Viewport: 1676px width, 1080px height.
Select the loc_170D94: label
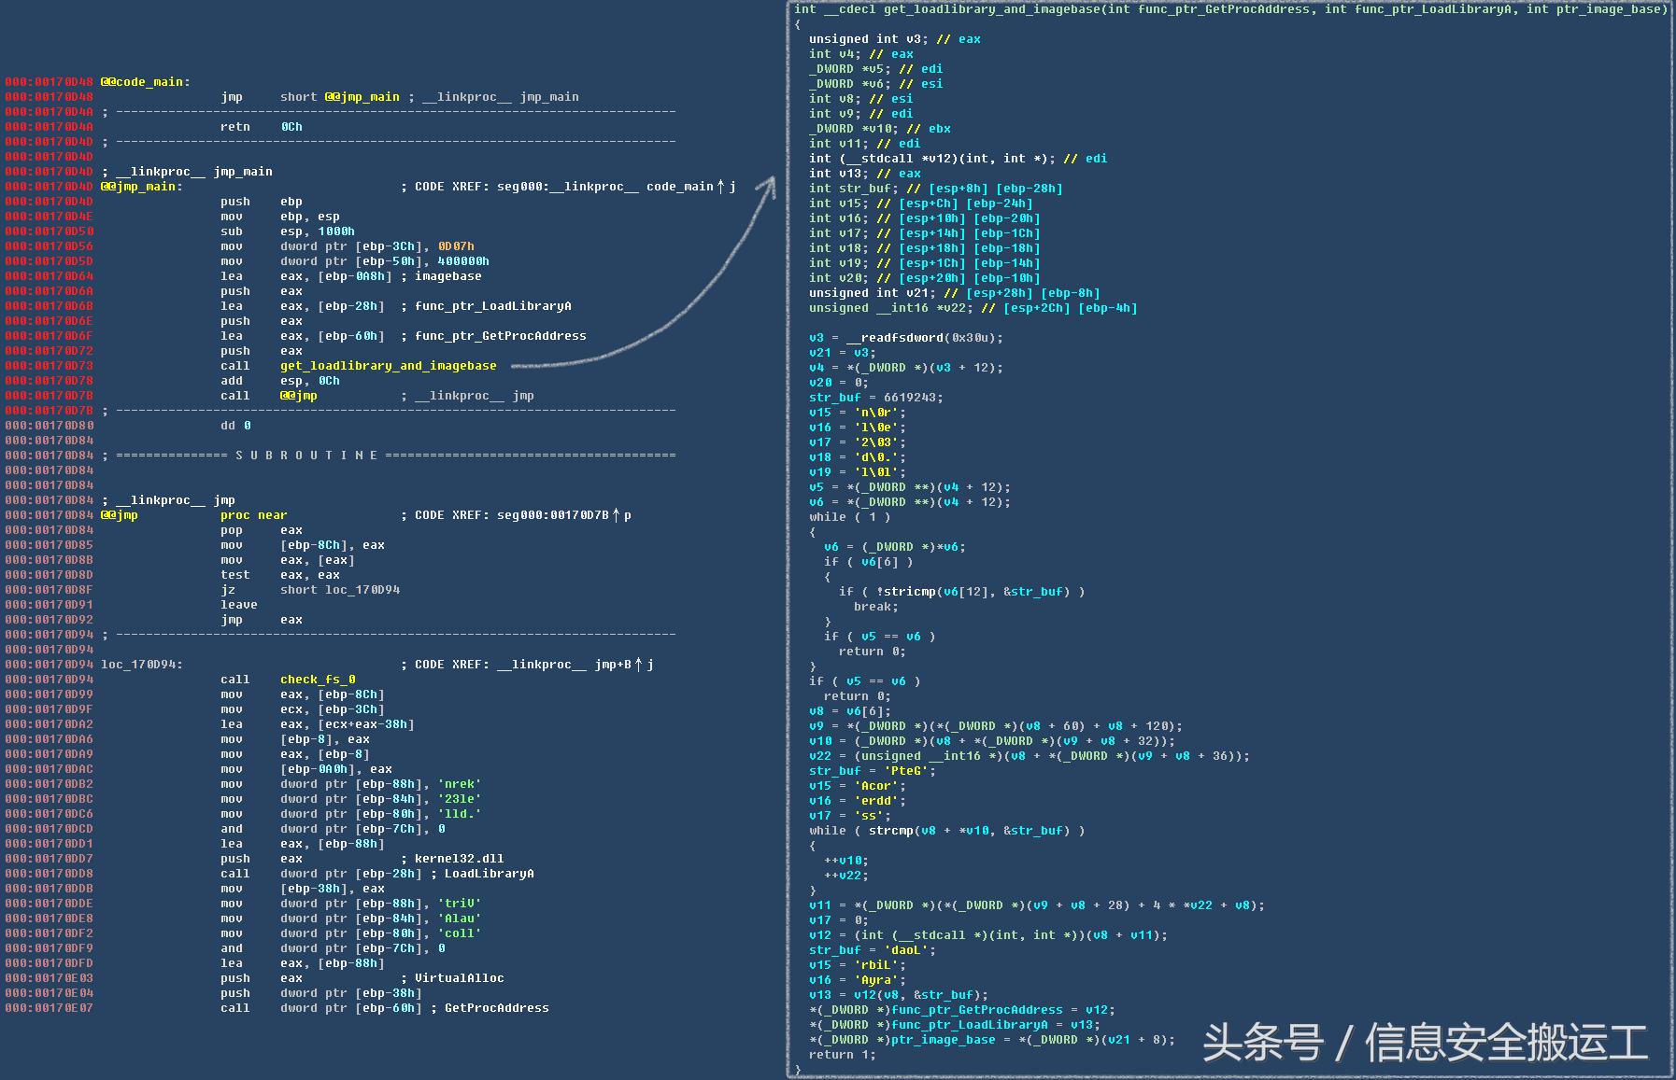[x=142, y=665]
